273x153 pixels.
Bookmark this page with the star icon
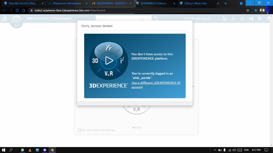tap(248, 11)
